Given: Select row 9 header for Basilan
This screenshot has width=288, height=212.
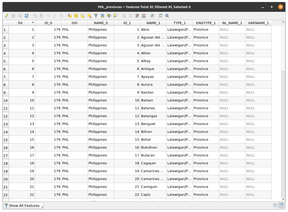Looking at the screenshot, I should coord(6,93).
